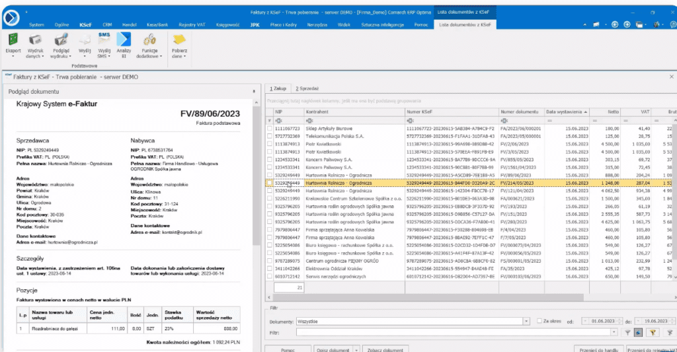
Task: Open Funkcje dodatkowe gears icon
Action: click(x=150, y=40)
